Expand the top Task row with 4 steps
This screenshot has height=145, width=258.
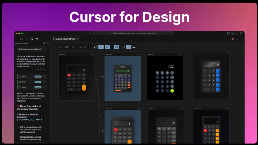[x=32, y=76]
